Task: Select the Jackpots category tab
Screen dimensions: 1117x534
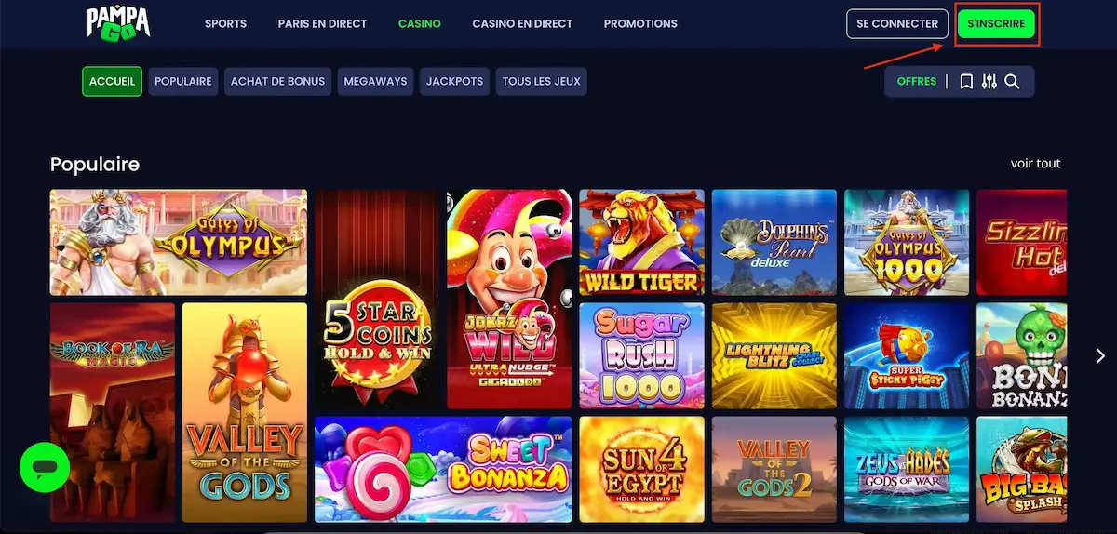Action: tap(454, 81)
